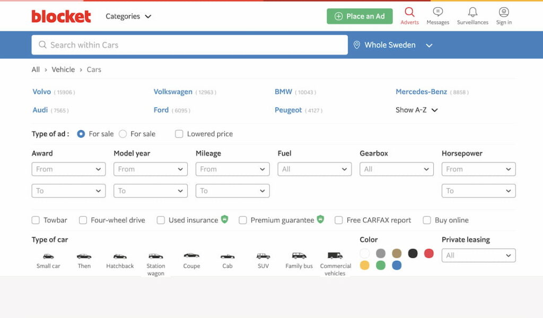Open the Categories menu
543x318 pixels.
click(x=128, y=16)
